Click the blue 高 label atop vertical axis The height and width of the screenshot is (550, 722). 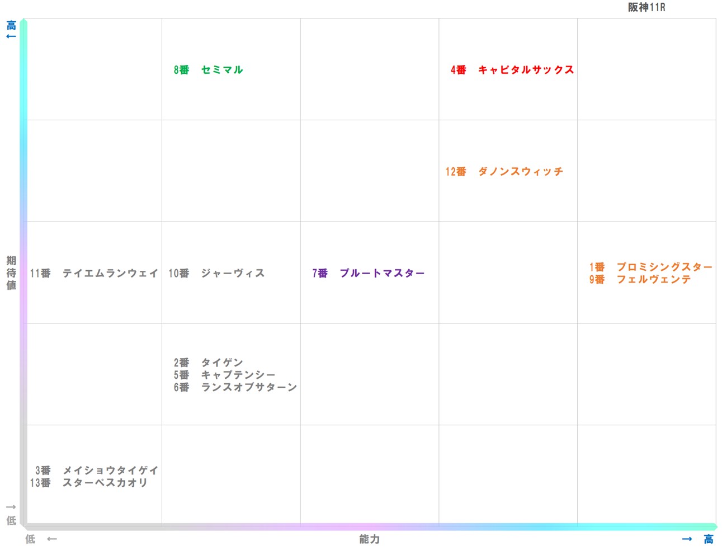tap(11, 25)
